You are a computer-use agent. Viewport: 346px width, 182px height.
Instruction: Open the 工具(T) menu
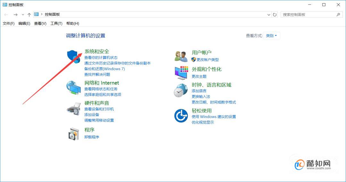[56, 23]
